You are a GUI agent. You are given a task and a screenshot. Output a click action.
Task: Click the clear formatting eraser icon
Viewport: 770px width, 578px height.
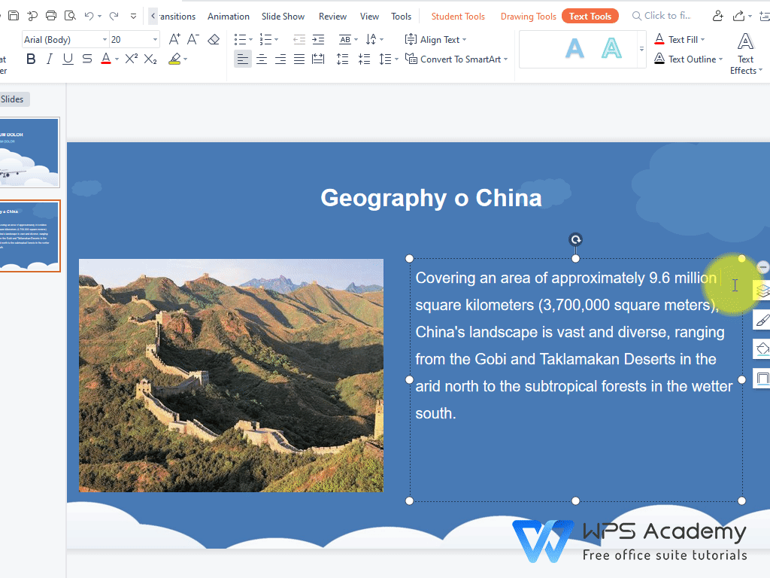point(214,39)
